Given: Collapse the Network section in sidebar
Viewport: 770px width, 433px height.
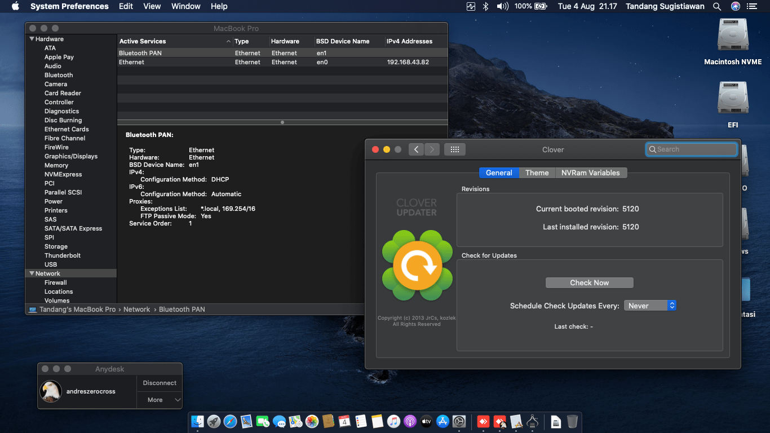Looking at the screenshot, I should point(32,273).
